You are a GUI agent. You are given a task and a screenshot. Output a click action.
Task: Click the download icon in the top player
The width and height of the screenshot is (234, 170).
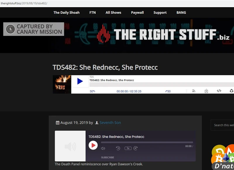pyautogui.click(x=206, y=91)
